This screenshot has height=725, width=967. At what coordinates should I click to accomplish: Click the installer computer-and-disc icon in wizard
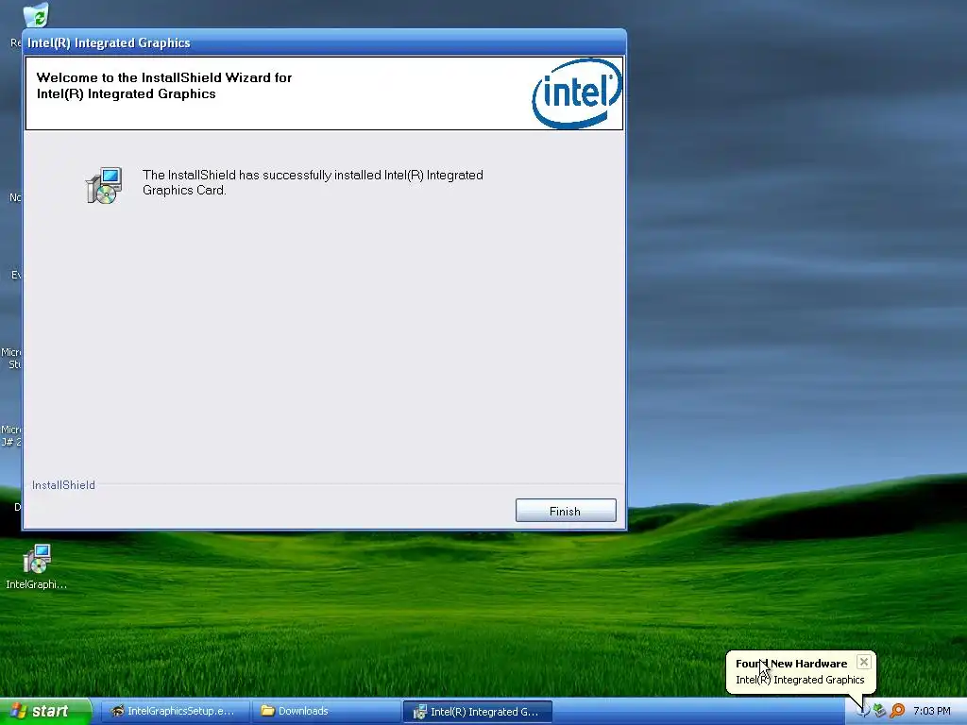(104, 185)
